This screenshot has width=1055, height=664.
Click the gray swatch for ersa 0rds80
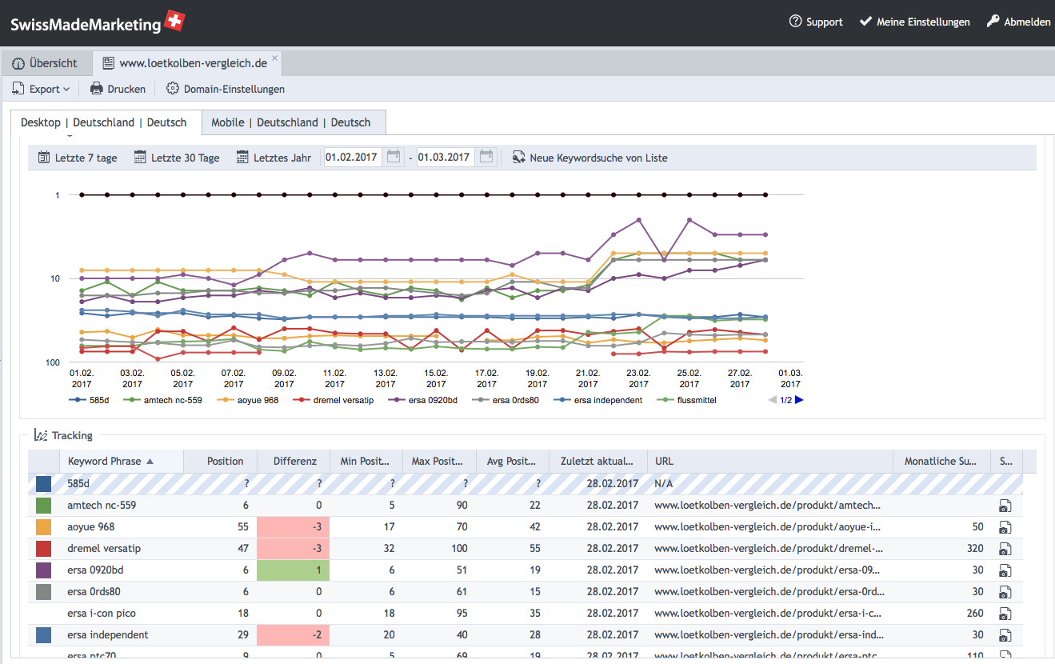coord(44,592)
